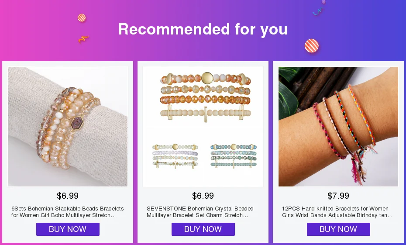406x245 pixels.
Task: Click the blue confetti ribbon at the top right
Action: [318, 12]
